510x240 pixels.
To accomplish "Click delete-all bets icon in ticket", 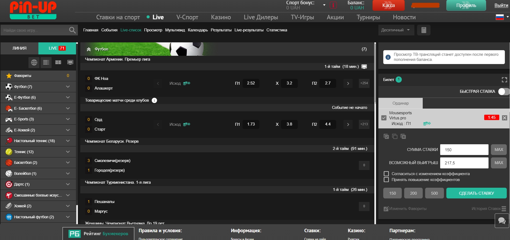I will (403, 136).
